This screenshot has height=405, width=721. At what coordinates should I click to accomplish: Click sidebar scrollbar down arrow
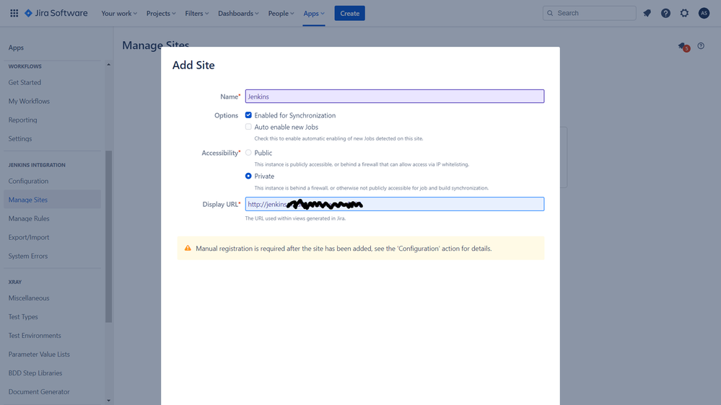point(108,401)
